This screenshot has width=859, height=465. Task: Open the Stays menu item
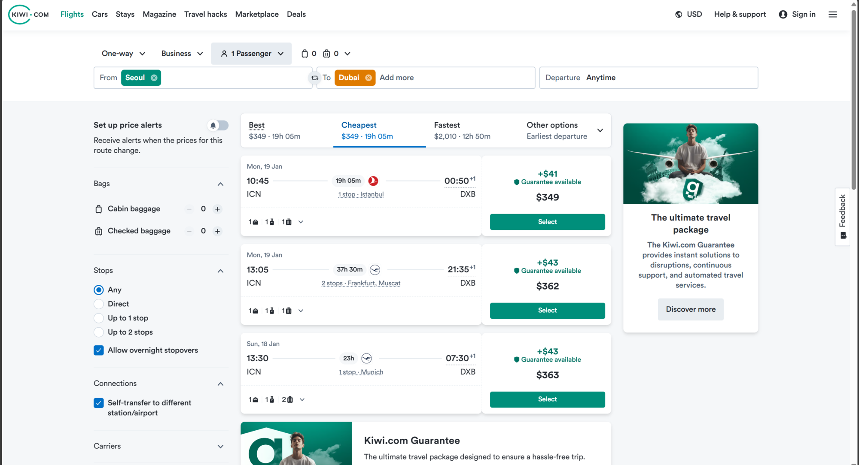(125, 14)
